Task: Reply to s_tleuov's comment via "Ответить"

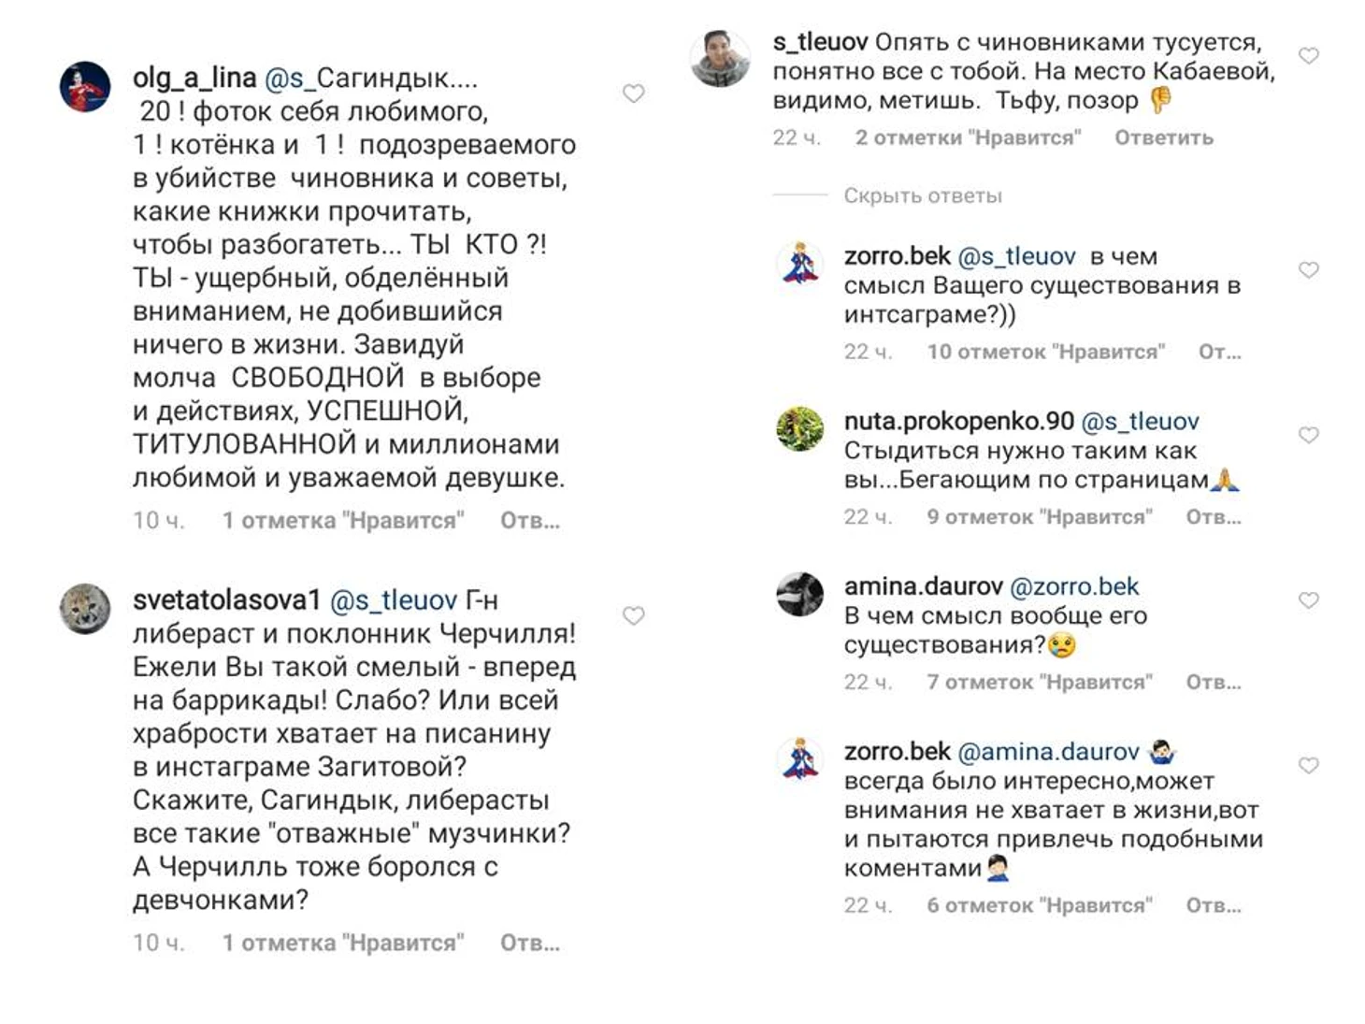Action: (x=1164, y=137)
